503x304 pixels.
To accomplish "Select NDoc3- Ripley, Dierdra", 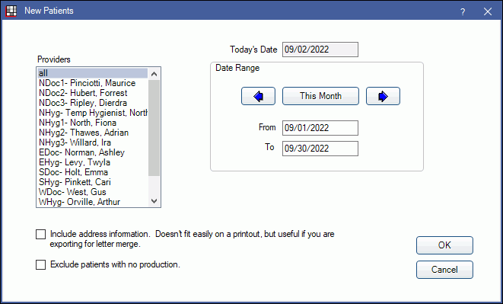I will 92,103.
